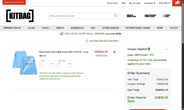
Task: Open LaLiga menu
Action: click(x=31, y=28)
